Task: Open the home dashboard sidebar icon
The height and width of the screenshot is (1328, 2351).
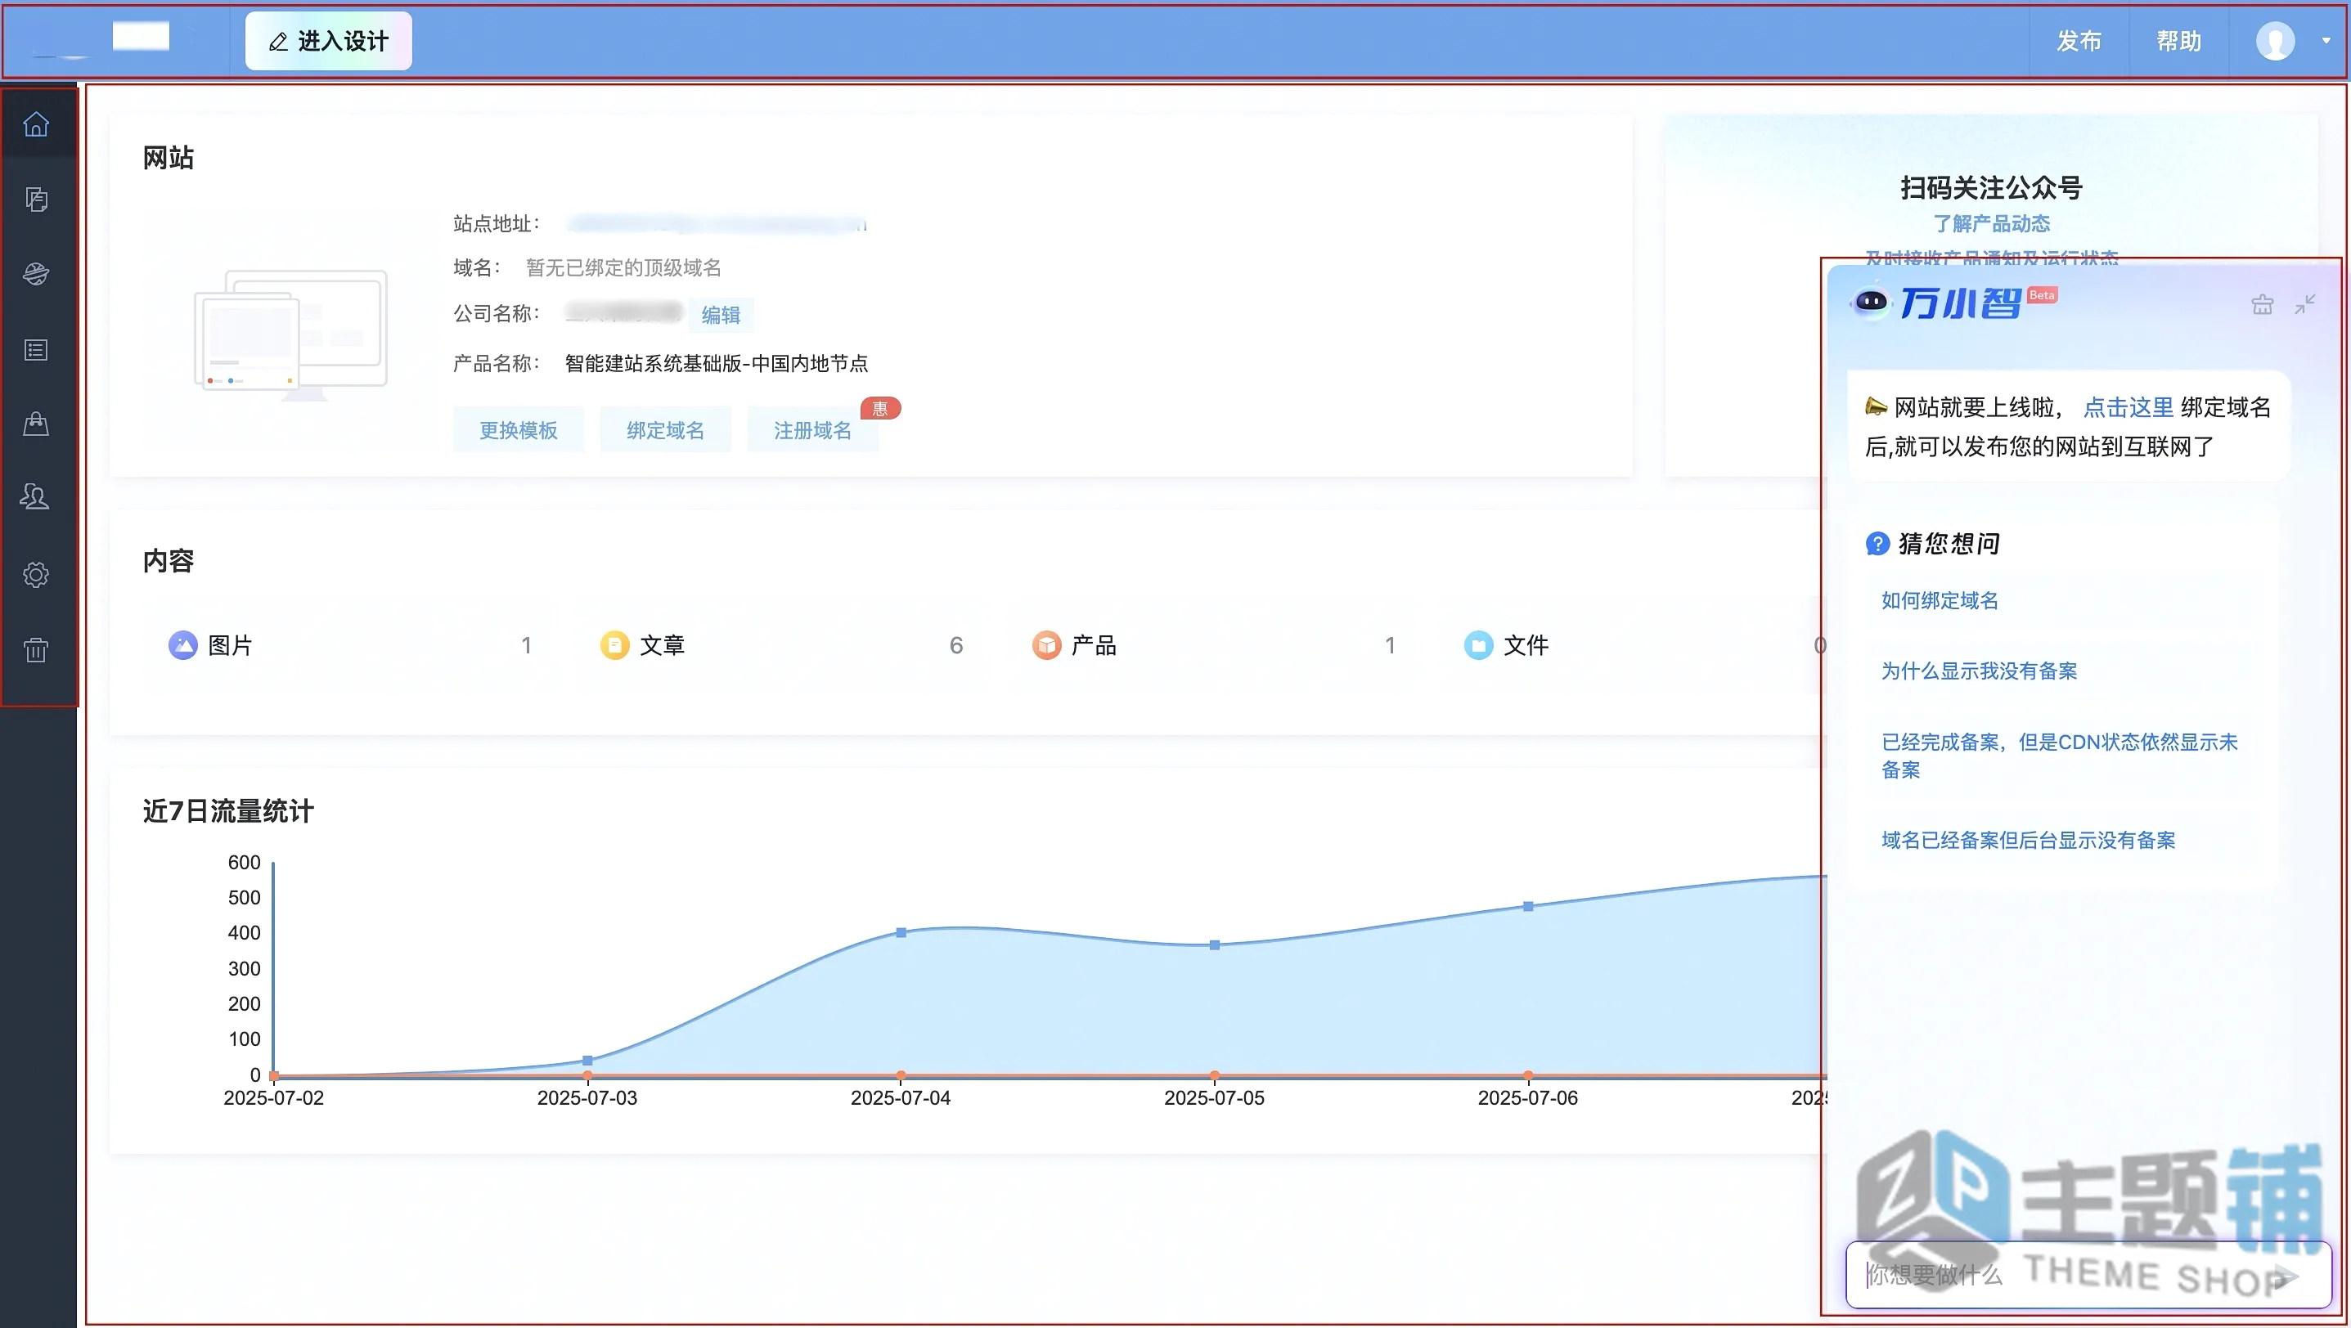Action: click(x=37, y=123)
